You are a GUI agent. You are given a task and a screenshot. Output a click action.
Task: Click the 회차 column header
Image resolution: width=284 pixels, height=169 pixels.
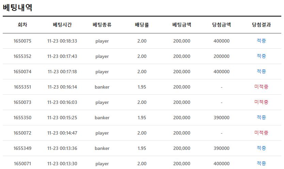22,25
